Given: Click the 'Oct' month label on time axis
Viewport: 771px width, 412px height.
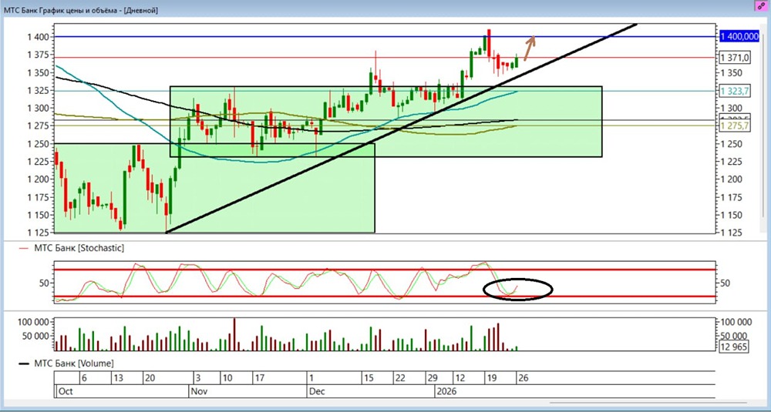Looking at the screenshot, I should pyautogui.click(x=65, y=391).
